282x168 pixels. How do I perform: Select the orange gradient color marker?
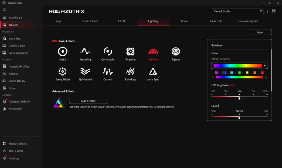255,72
